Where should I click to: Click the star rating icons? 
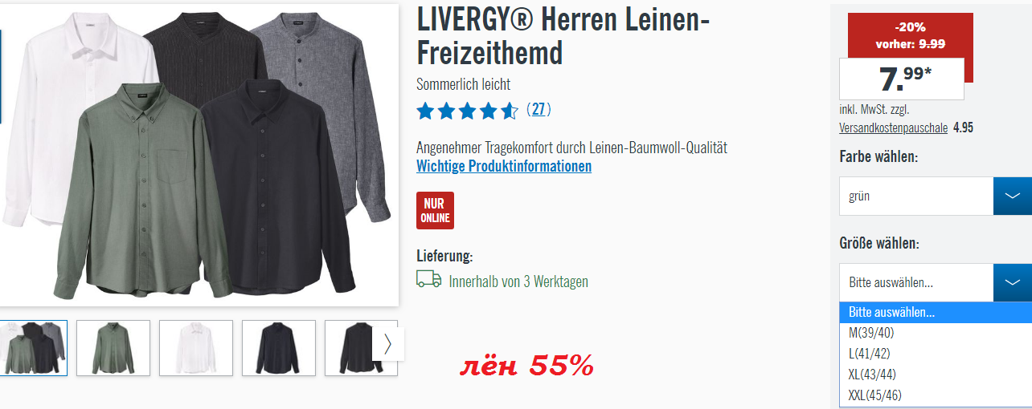tap(467, 111)
